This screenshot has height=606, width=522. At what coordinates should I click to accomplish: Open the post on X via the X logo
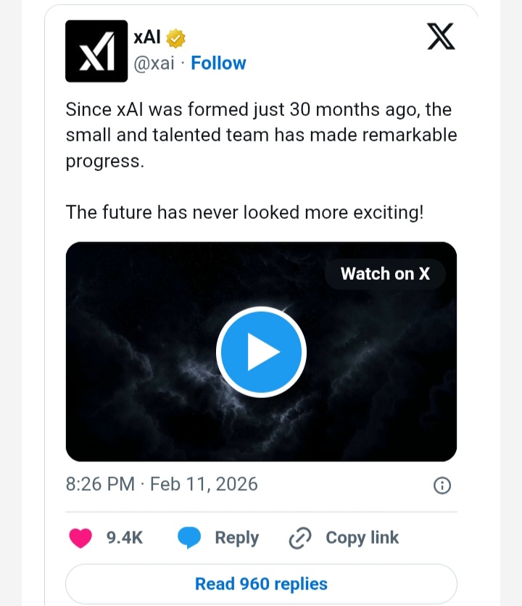[442, 37]
